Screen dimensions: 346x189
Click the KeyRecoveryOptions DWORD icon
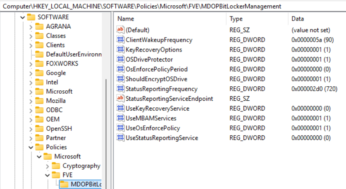120,50
